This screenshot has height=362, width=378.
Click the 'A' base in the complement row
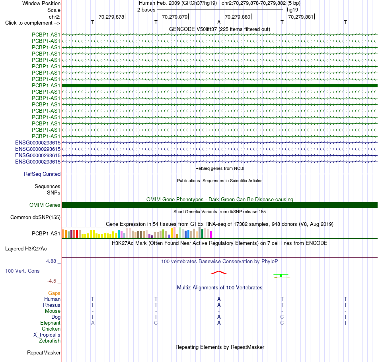click(x=219, y=22)
